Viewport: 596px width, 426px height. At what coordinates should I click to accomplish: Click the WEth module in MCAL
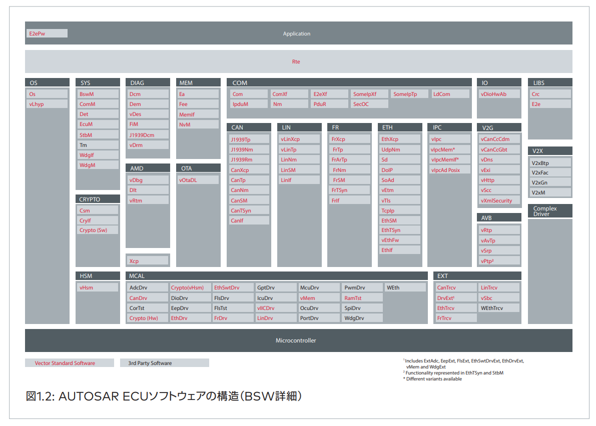[x=405, y=287]
